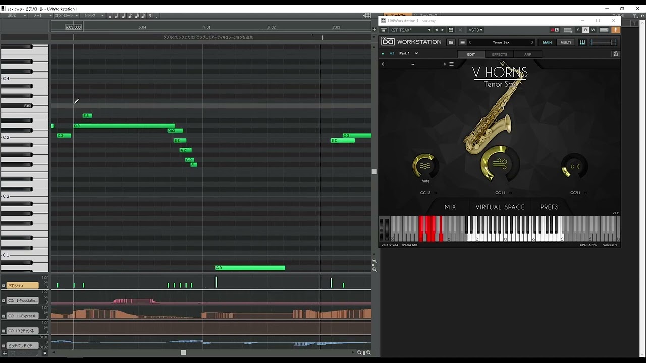Click the Tenor Sax preset name field
Image resolution: width=646 pixels, height=363 pixels.
(501, 42)
